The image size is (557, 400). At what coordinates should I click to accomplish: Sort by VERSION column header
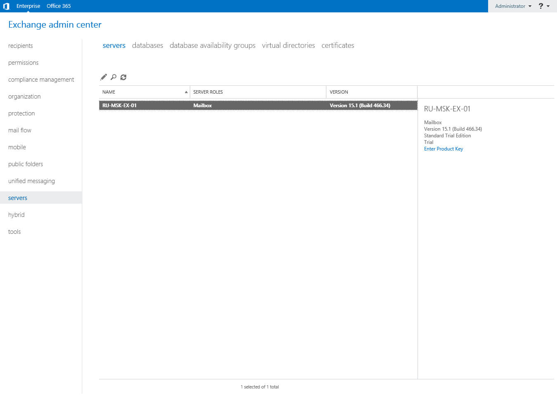(x=372, y=92)
